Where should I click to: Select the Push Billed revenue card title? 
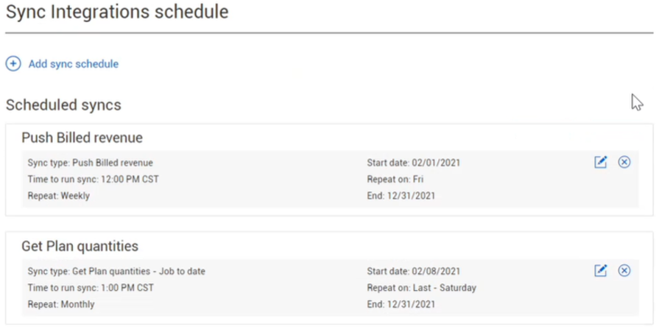82,138
